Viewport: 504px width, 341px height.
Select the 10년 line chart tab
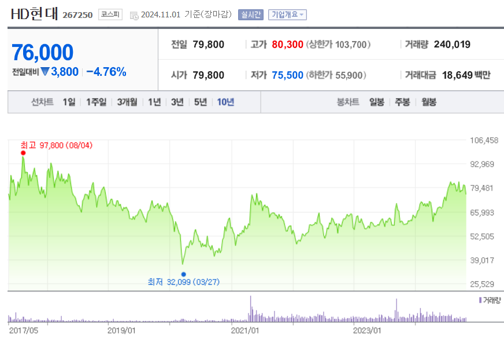click(225, 102)
